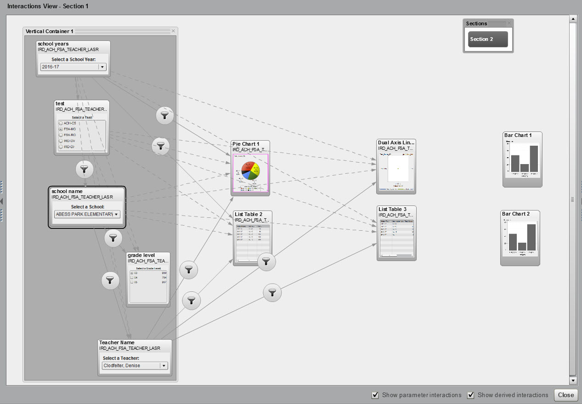Close the Vertical Container 1 panel
The height and width of the screenshot is (404, 582).
click(x=173, y=31)
